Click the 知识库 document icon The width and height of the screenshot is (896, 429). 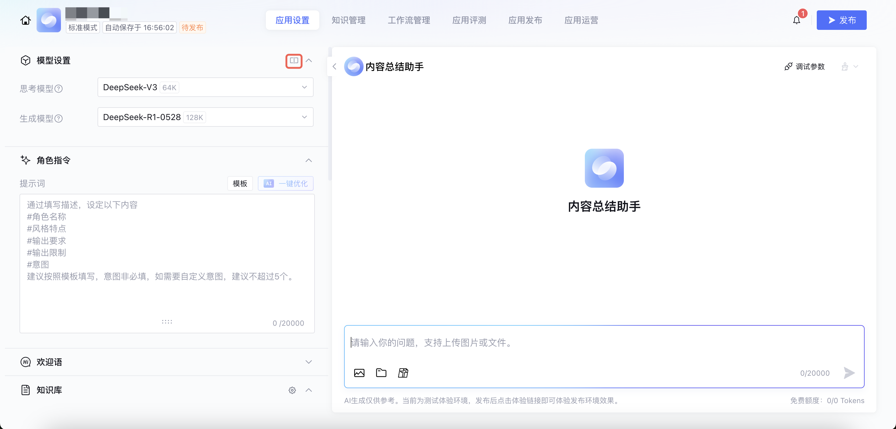point(25,390)
